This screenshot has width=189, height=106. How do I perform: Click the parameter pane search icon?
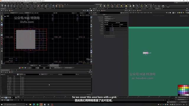(123, 13)
